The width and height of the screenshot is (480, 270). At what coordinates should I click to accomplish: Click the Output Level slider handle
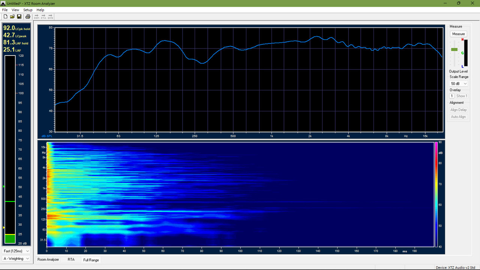454,49
